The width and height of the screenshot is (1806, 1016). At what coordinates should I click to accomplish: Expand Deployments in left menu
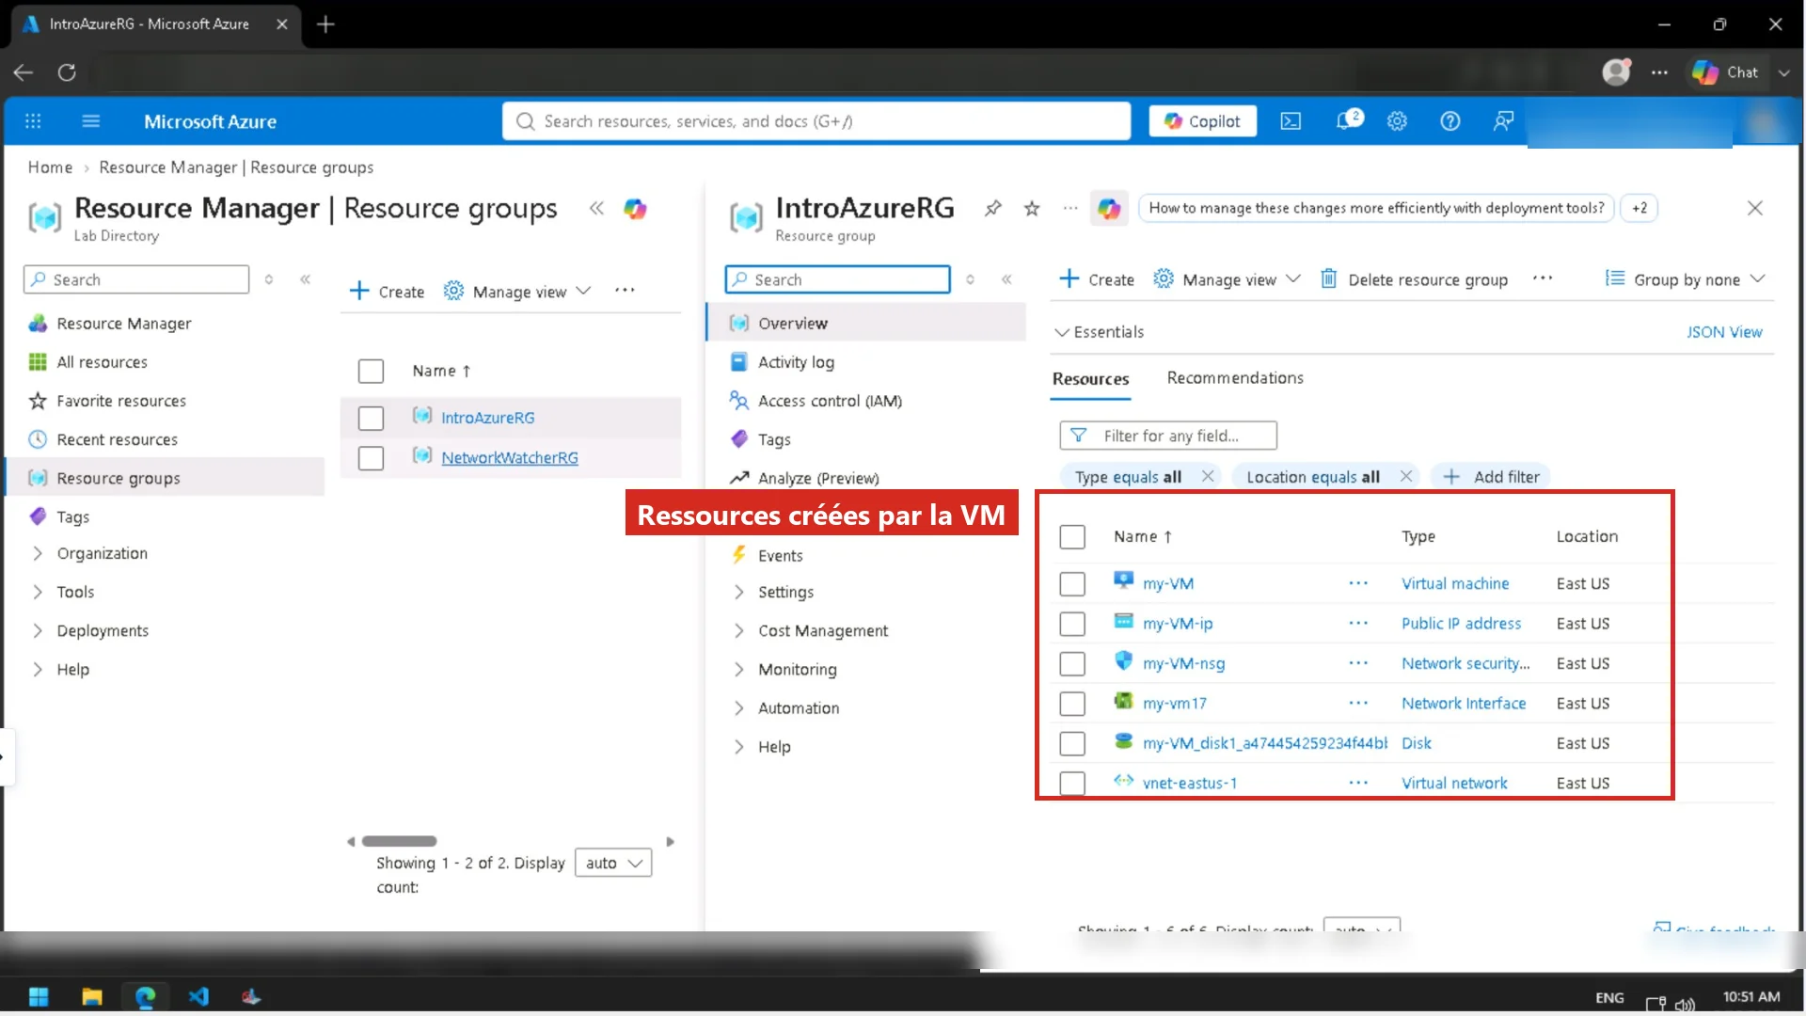[x=38, y=630]
